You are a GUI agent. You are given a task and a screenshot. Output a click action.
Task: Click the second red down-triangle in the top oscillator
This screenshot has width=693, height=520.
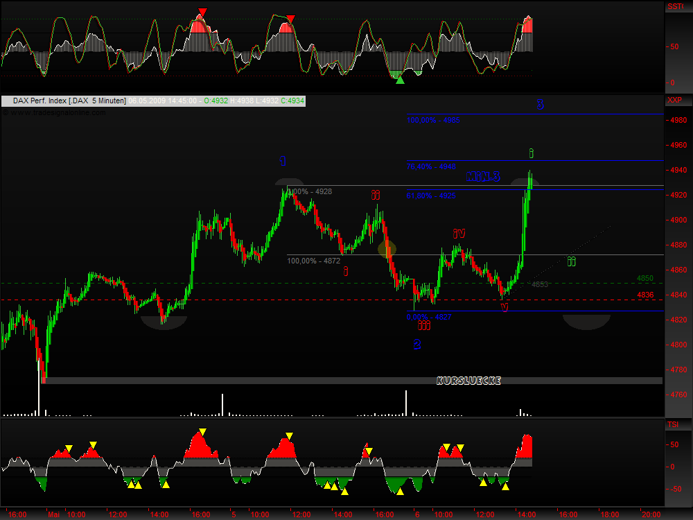pos(290,18)
